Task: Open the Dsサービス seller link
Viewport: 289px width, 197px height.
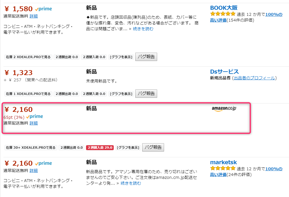Action: click(x=225, y=72)
